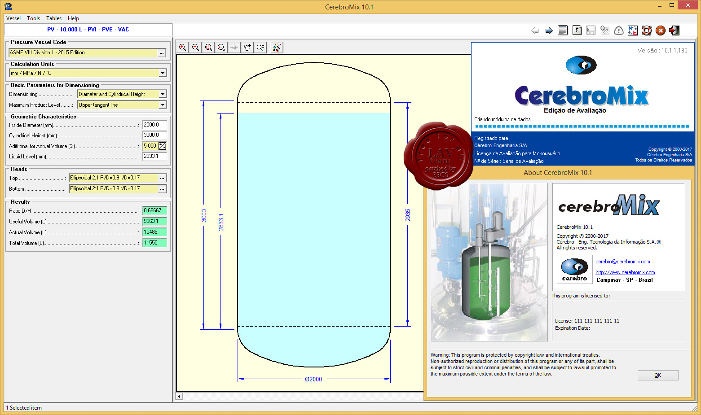Image resolution: width=701 pixels, height=415 pixels.
Task: Click the Cylindrical Height input field
Action: tap(154, 135)
